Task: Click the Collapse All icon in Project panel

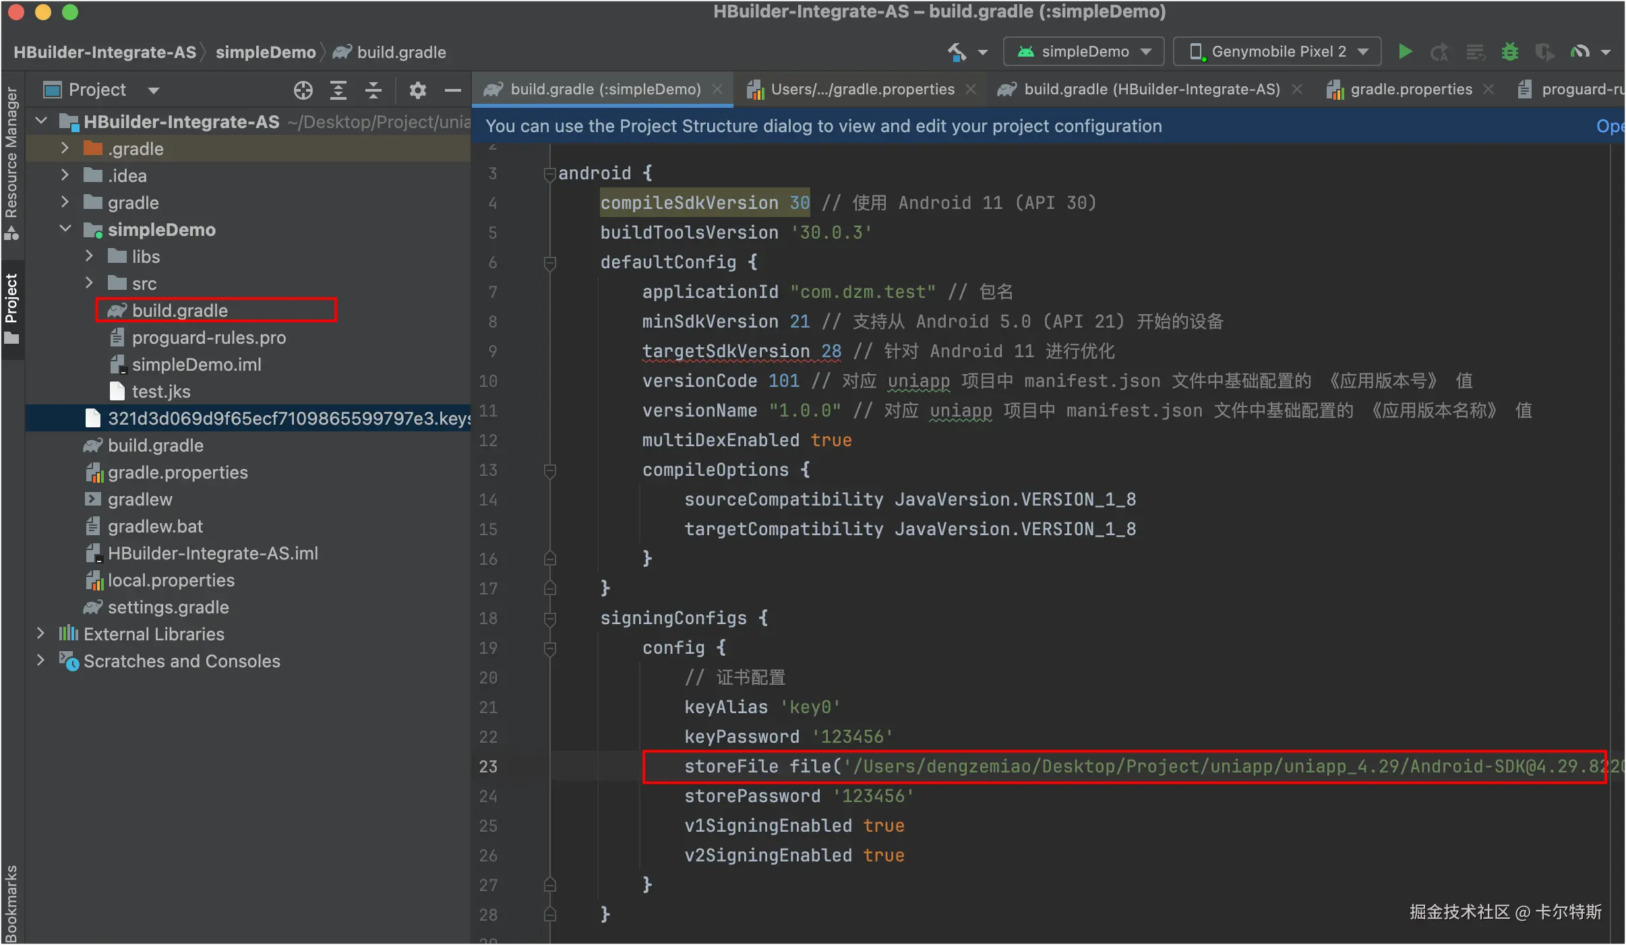Action: pyautogui.click(x=373, y=90)
